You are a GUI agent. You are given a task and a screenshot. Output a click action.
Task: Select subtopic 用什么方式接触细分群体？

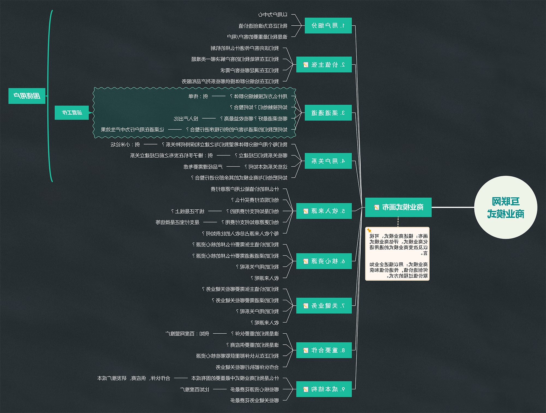point(259,96)
